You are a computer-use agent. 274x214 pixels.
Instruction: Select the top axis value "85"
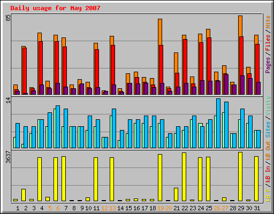point(8,18)
